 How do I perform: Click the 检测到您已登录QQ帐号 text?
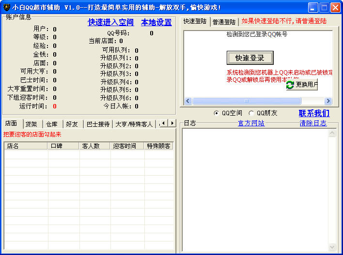[x=257, y=34]
